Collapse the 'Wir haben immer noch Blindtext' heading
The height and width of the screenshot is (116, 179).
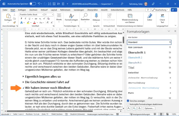[23, 88]
